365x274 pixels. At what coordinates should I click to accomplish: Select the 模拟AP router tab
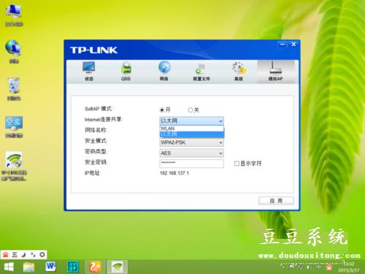tap(276, 71)
